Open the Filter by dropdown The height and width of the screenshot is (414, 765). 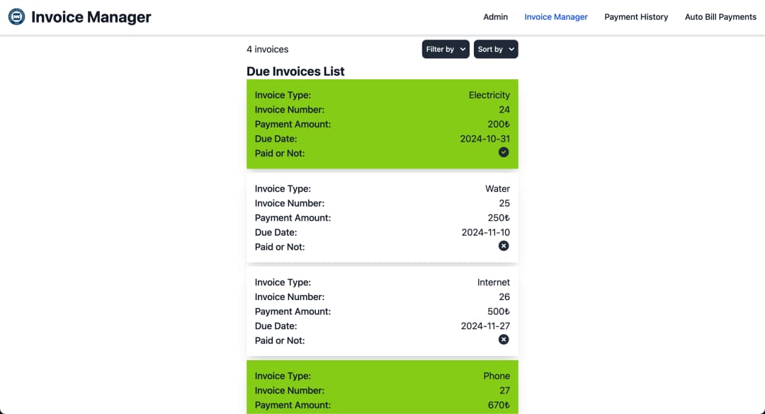click(446, 50)
